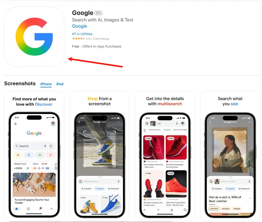The height and width of the screenshot is (222, 262).
Task: Open the Search what you see thumbnail
Action: tap(230, 156)
